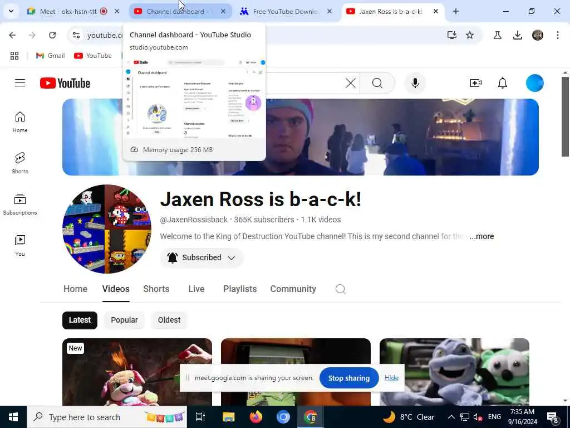
Task: Click the channel profile picture
Action: click(x=107, y=229)
